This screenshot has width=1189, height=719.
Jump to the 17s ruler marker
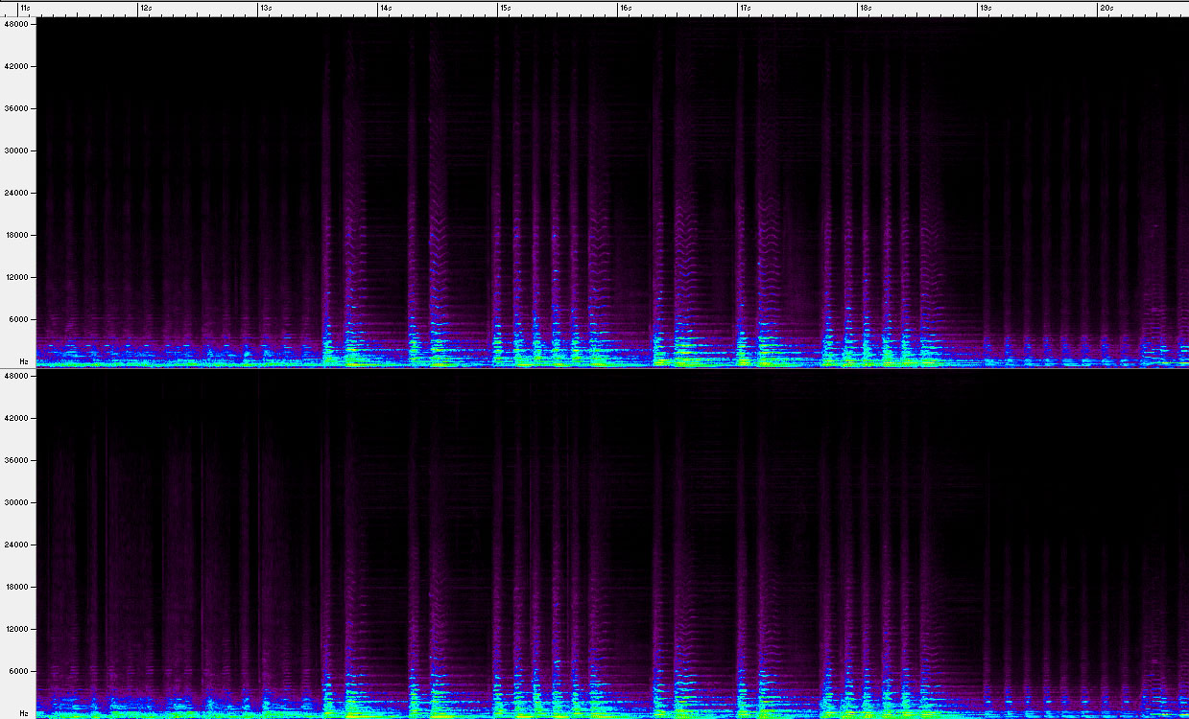[x=745, y=8]
